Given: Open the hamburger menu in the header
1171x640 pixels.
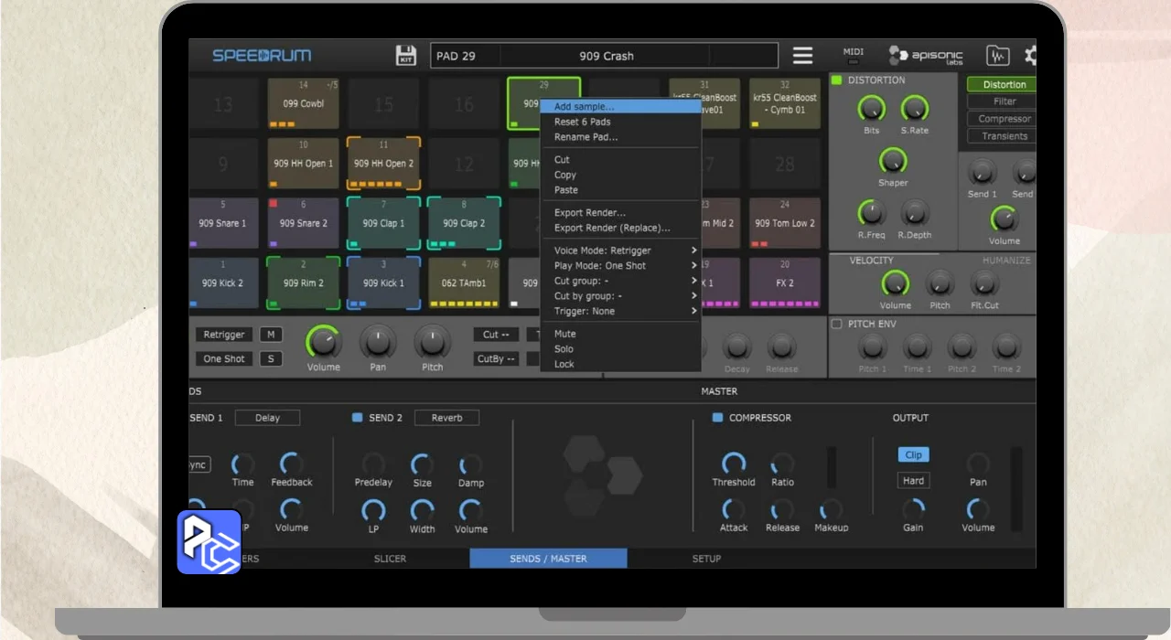Looking at the screenshot, I should (x=802, y=56).
